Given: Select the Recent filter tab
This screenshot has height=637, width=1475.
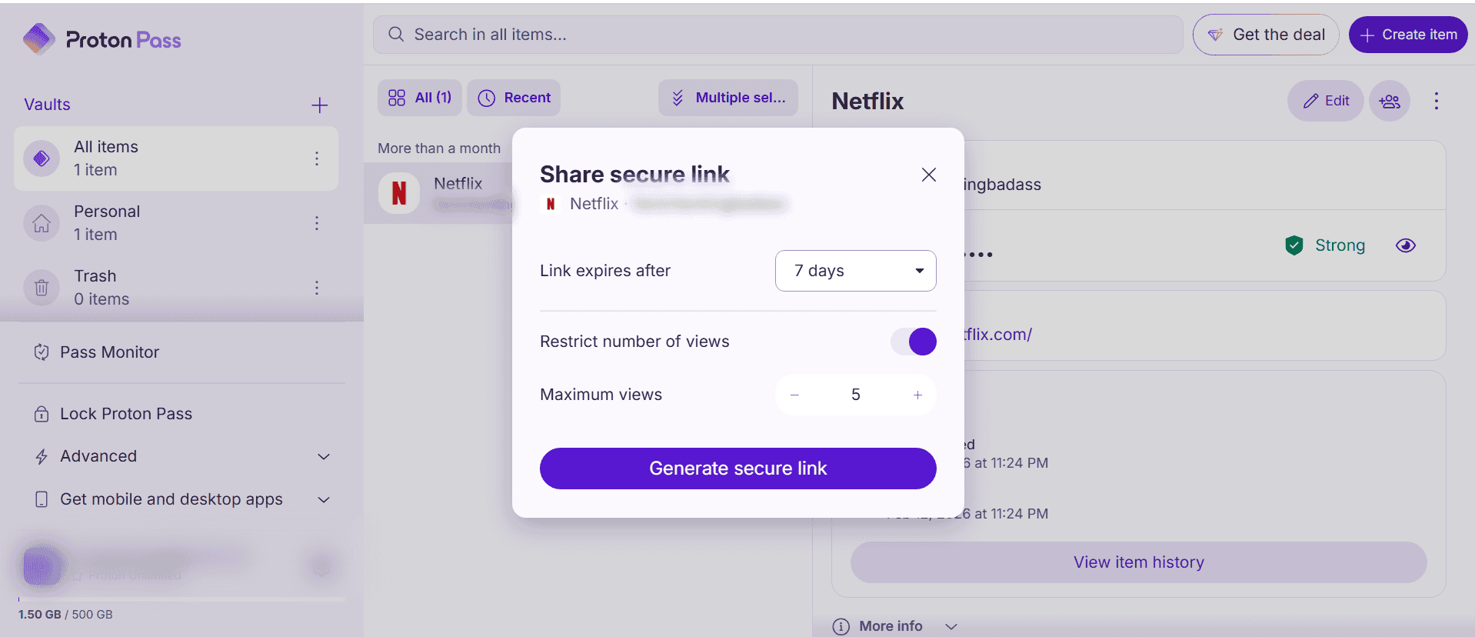Looking at the screenshot, I should pos(514,98).
